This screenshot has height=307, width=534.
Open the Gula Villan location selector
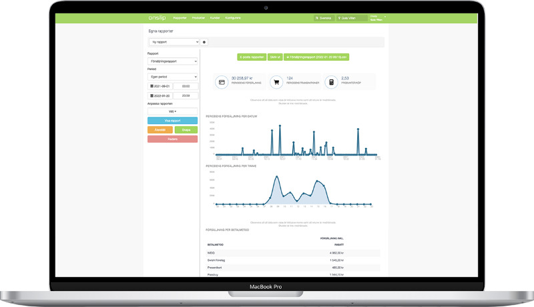point(352,18)
